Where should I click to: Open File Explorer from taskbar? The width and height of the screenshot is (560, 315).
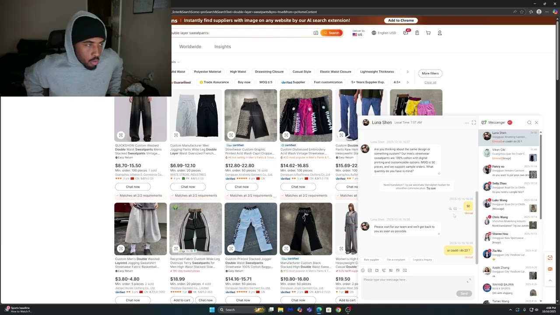tap(280, 310)
